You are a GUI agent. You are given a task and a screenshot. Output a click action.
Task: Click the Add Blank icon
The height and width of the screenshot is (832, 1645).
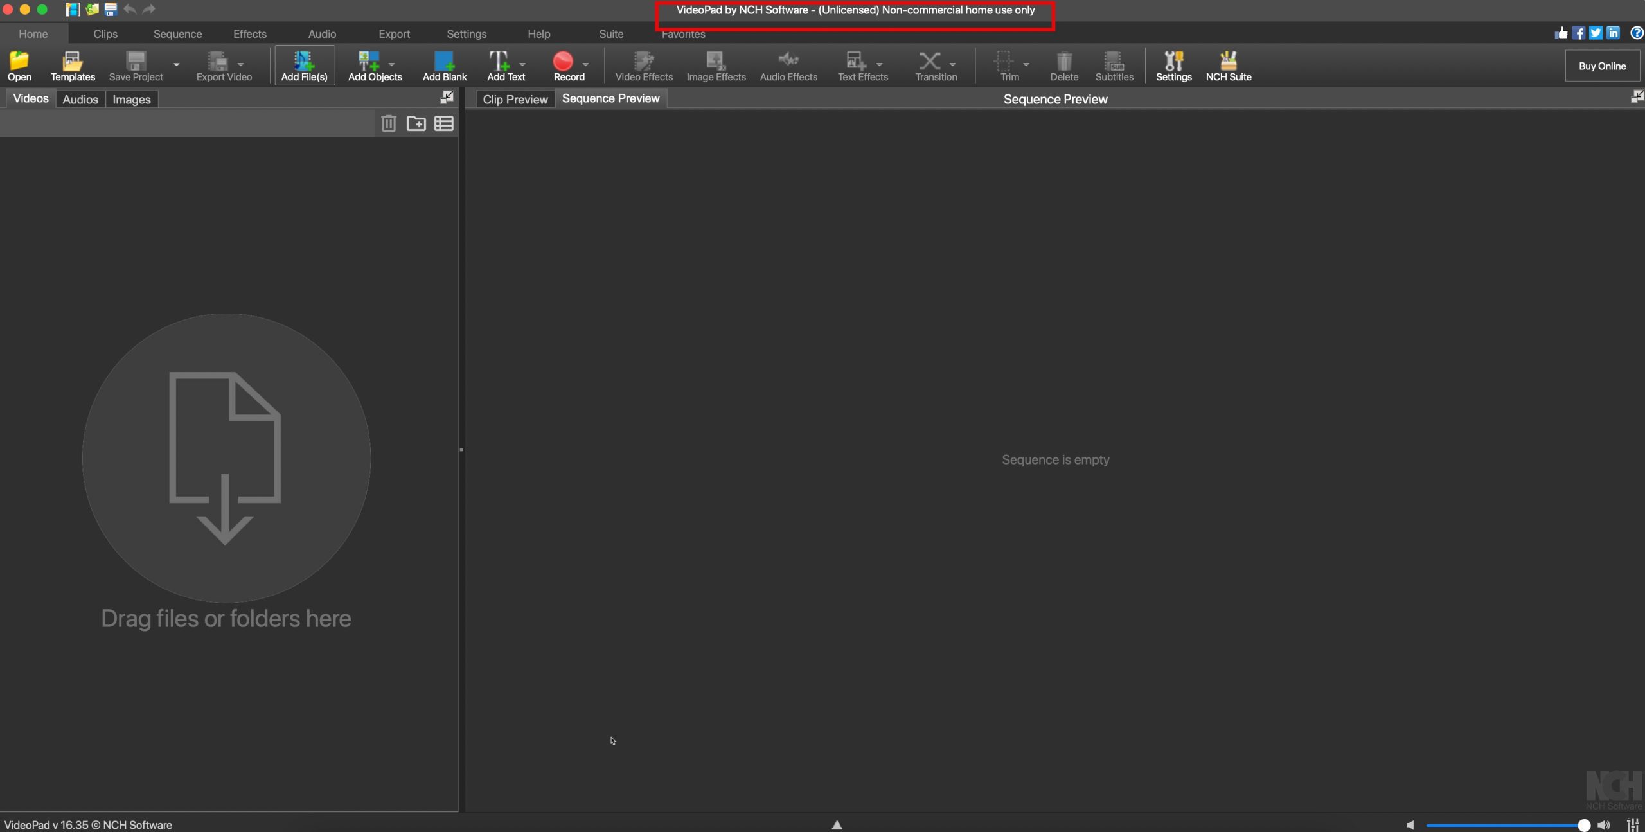[444, 62]
